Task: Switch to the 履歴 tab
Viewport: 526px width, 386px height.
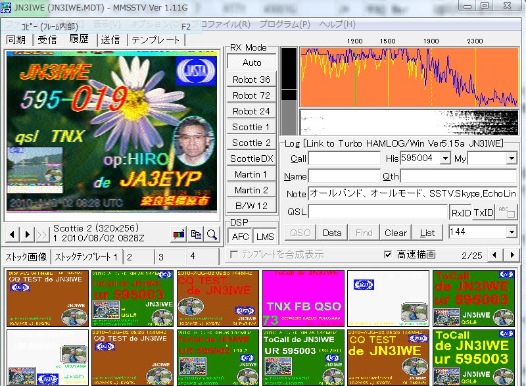Action: tap(79, 39)
